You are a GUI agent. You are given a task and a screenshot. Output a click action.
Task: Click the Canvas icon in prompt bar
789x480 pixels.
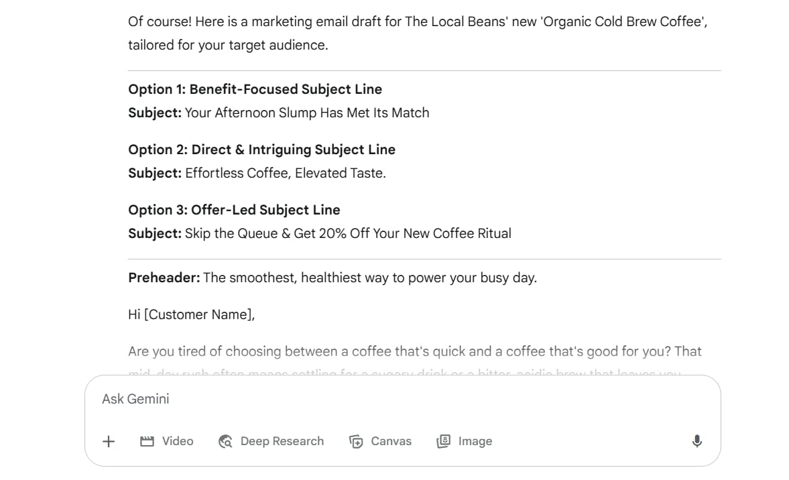356,441
